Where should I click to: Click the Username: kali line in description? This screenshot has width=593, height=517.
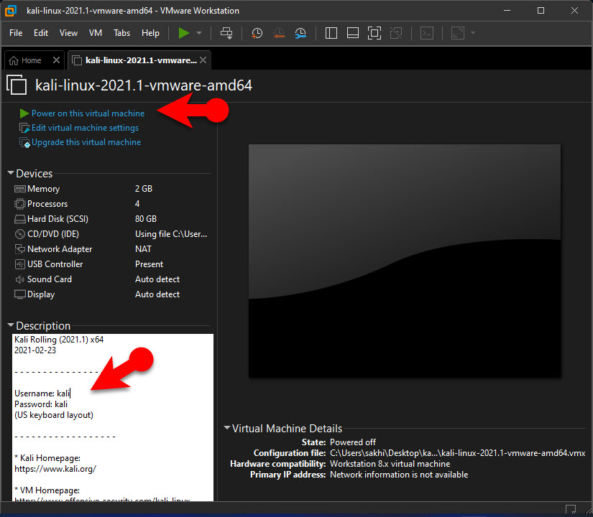point(42,393)
